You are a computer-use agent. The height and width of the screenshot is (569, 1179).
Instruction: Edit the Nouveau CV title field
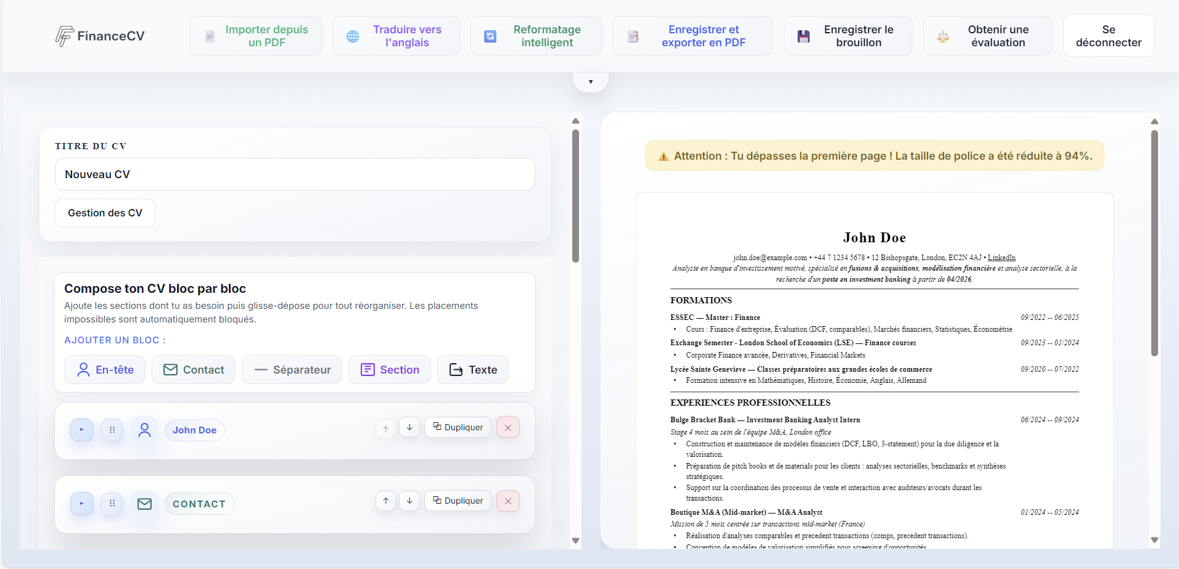[x=295, y=174]
